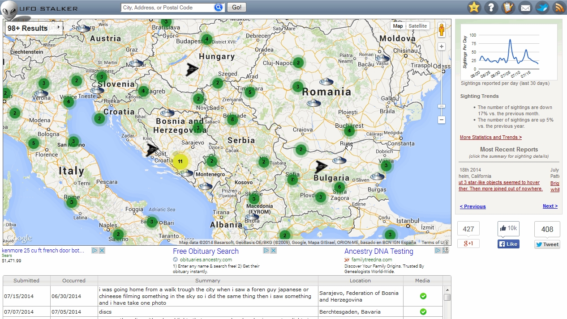This screenshot has height=319, width=567.
Task: Click the green cluster 4 near Budapest
Action: pos(206,40)
